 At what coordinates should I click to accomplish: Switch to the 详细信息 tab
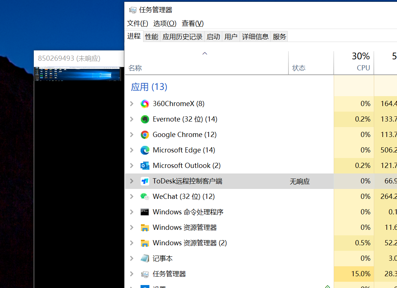click(255, 37)
